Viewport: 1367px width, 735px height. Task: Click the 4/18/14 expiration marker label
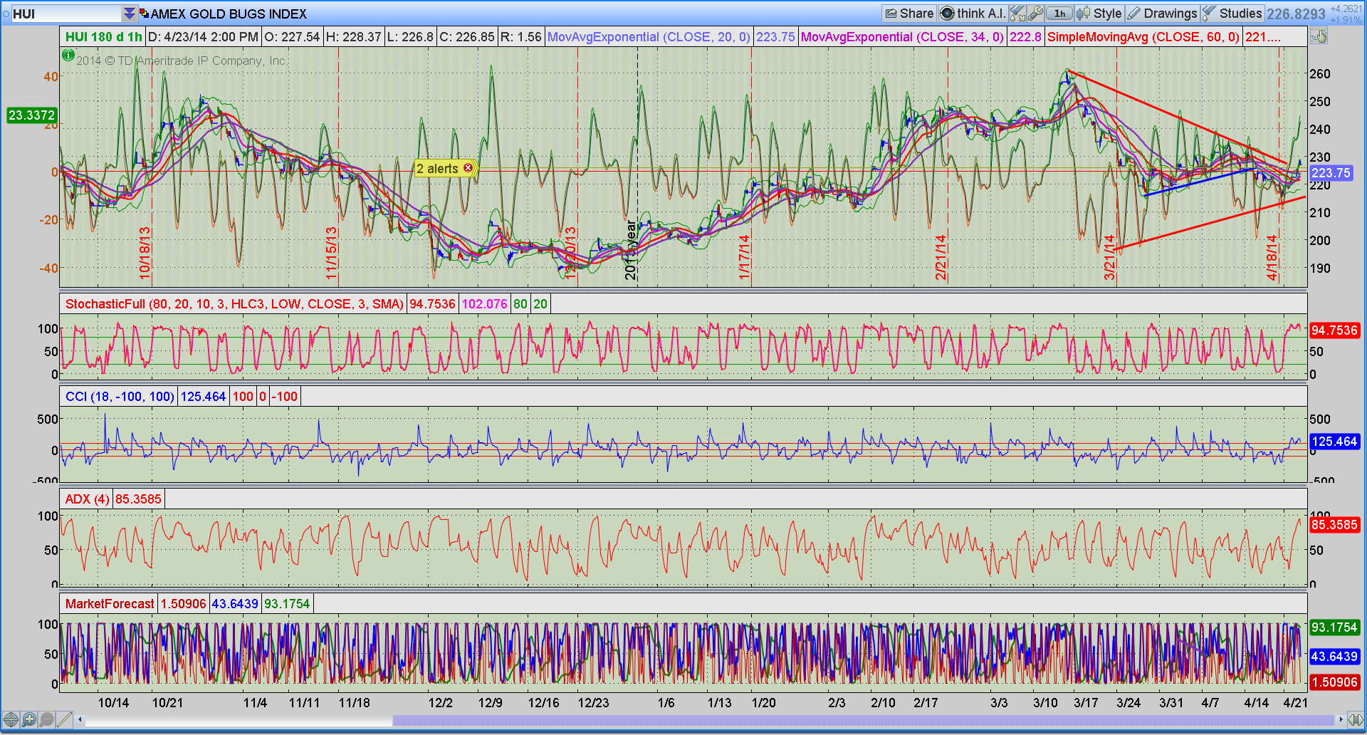1272,257
